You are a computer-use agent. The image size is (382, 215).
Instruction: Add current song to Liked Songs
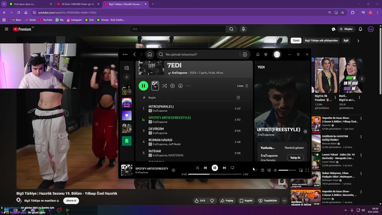(173, 170)
